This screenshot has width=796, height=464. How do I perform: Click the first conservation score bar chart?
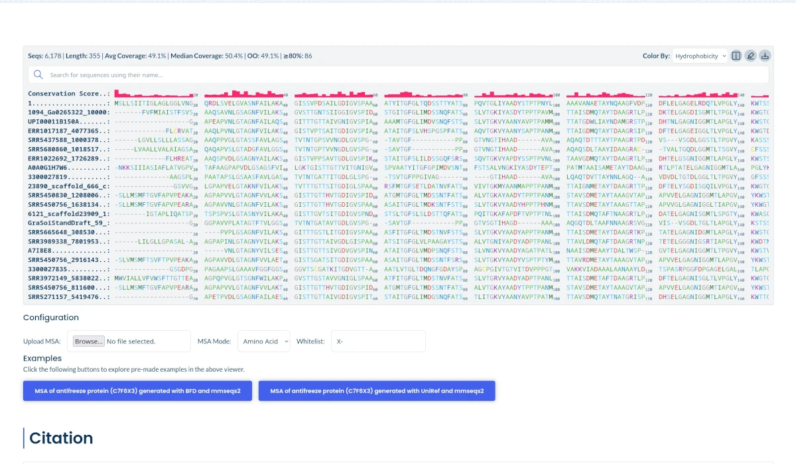[156, 94]
